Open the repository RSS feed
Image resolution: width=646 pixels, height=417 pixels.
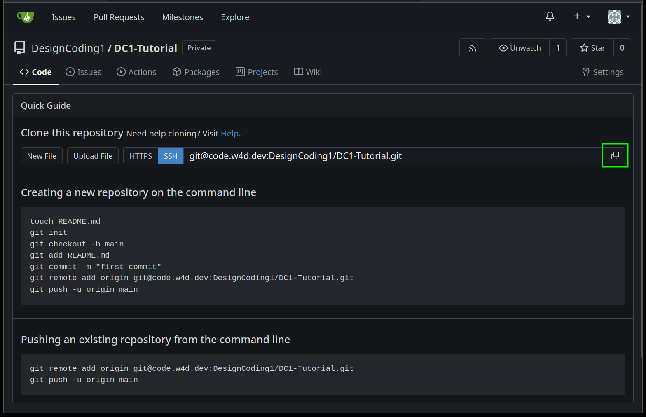click(473, 48)
